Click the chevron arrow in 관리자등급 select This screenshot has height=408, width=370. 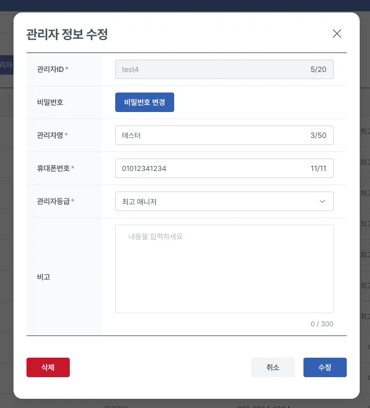(x=322, y=201)
